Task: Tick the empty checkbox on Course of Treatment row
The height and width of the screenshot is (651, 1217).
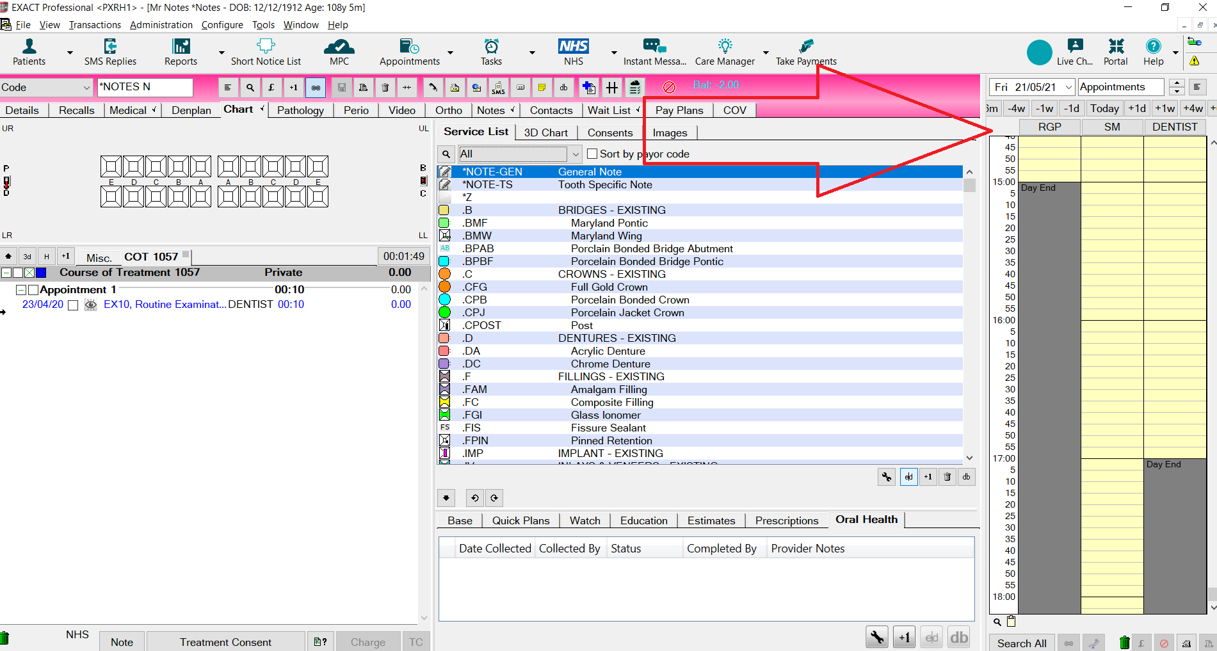Action: [x=18, y=273]
